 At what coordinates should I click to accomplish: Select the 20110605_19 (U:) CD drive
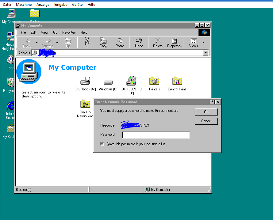tap(131, 85)
